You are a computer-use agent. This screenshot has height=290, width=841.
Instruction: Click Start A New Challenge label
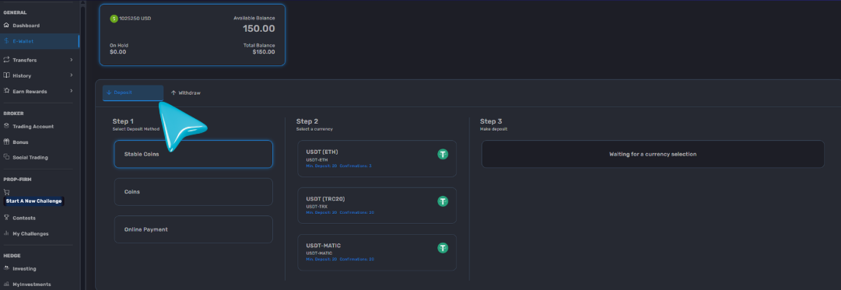click(33, 201)
